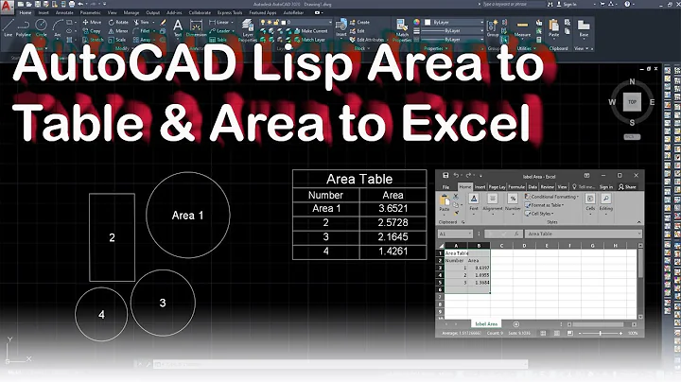Adjust the Excel zoom slider
This screenshot has height=382, width=681.
pos(601,334)
